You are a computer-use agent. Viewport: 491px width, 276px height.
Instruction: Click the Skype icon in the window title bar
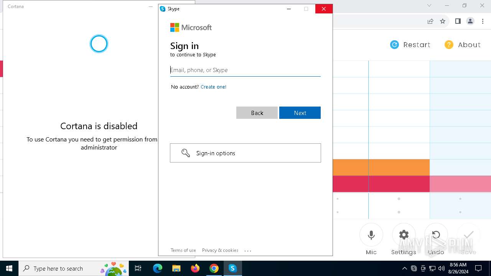click(x=163, y=9)
